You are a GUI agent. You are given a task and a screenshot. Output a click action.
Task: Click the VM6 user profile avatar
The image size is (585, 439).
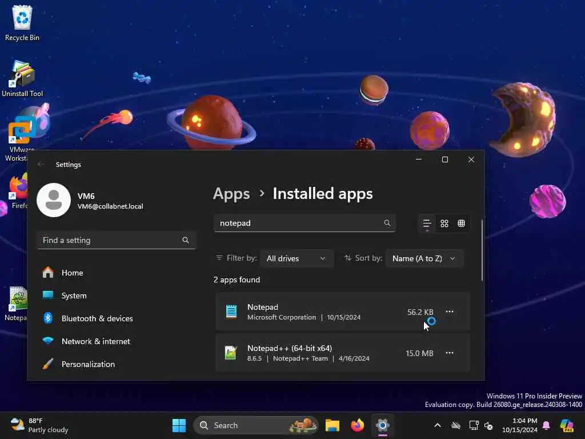[x=54, y=200]
